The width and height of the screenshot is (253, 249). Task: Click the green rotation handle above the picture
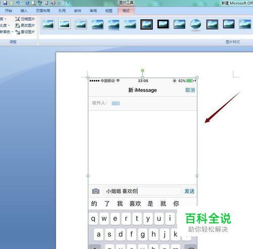click(x=143, y=70)
